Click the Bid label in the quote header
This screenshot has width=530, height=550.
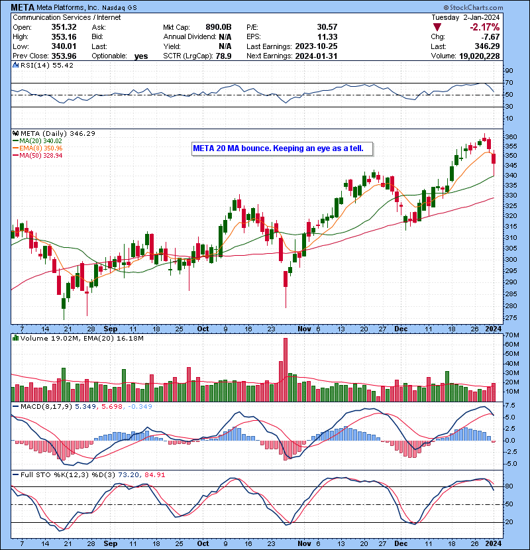click(x=97, y=37)
